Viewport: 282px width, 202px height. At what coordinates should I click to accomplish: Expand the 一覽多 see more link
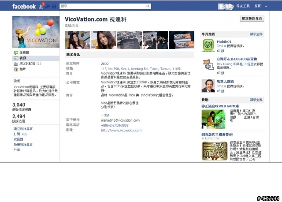pos(105,115)
